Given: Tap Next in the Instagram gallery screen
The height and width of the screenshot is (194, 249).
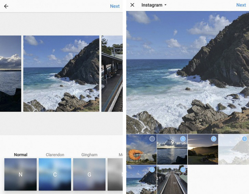Looking at the screenshot, I should coord(241,5).
